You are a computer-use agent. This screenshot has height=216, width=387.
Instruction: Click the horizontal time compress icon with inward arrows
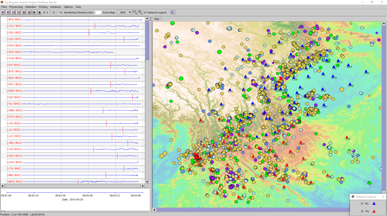pos(29,12)
